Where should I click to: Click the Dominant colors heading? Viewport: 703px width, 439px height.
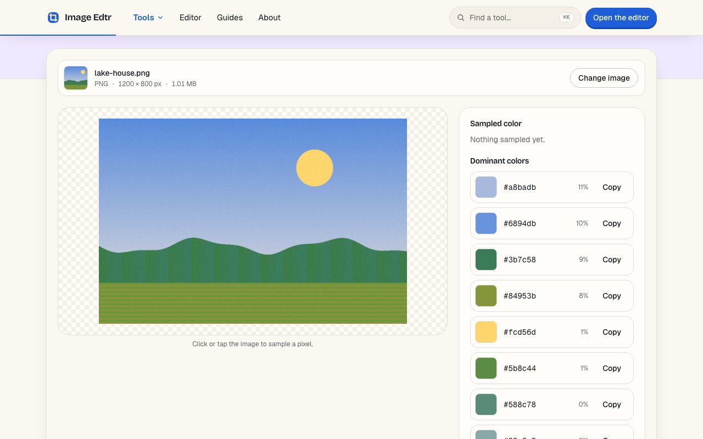tap(499, 161)
